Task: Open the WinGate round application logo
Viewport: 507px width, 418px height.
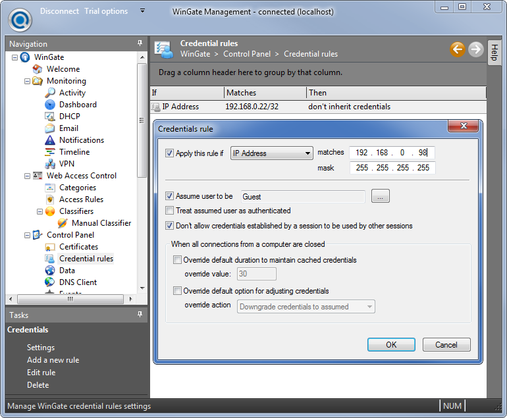Action: (20, 19)
